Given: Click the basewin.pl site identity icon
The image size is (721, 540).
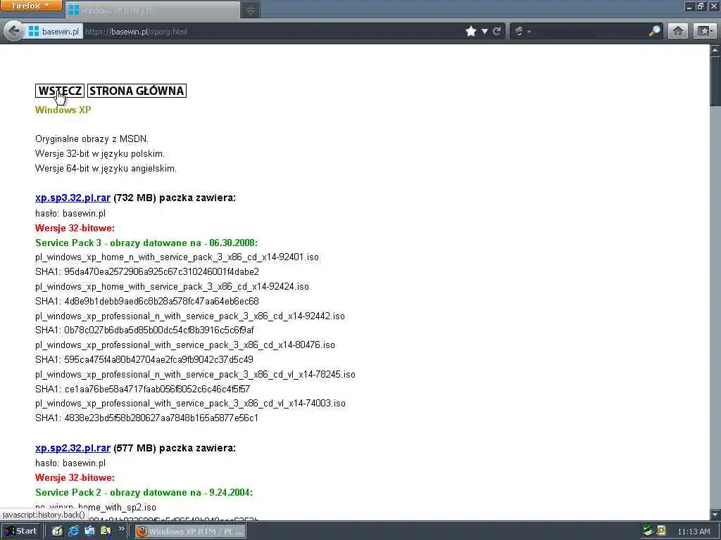Looking at the screenshot, I should pos(53,31).
